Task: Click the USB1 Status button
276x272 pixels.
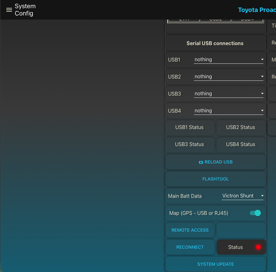Action: point(189,127)
